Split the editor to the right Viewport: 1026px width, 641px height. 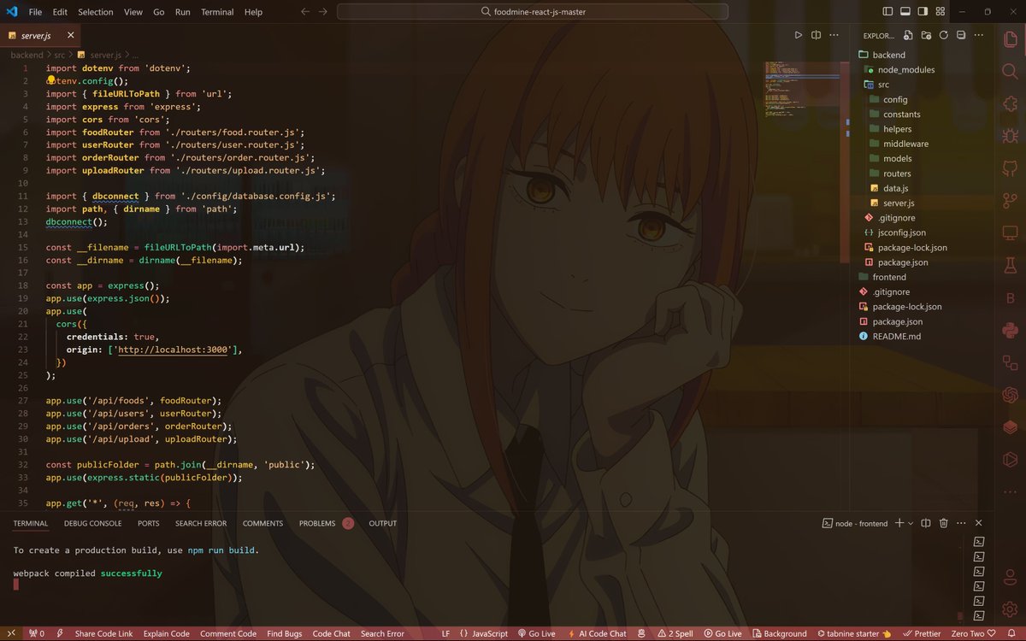[817, 35]
